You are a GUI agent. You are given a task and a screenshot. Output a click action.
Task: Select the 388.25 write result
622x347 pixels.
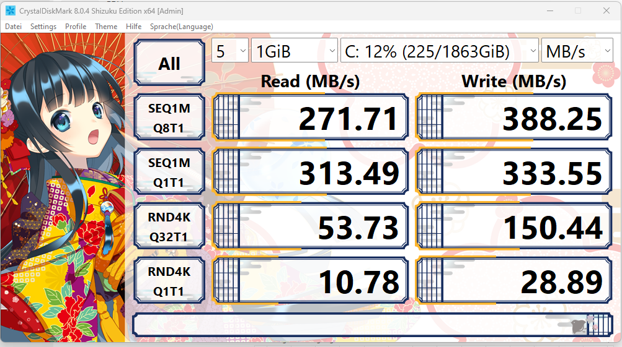click(x=514, y=117)
